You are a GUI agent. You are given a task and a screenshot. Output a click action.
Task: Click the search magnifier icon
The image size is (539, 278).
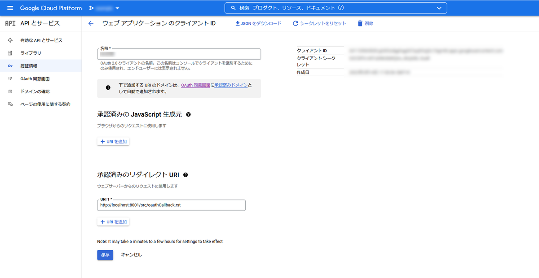233,8
